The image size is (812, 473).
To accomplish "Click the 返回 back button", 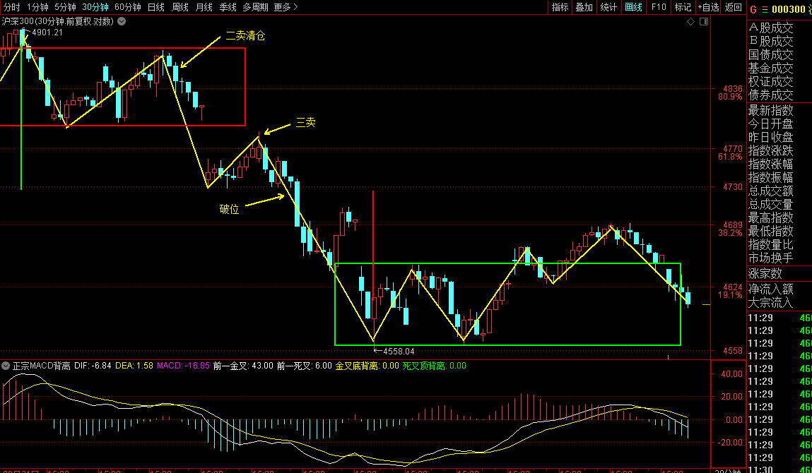I will (x=734, y=7).
